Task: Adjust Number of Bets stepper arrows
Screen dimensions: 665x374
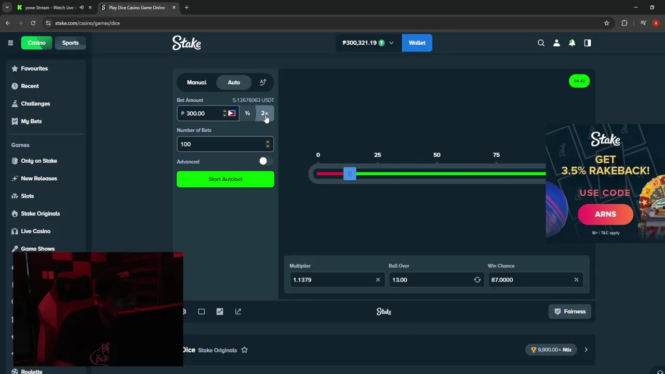Action: (x=268, y=144)
